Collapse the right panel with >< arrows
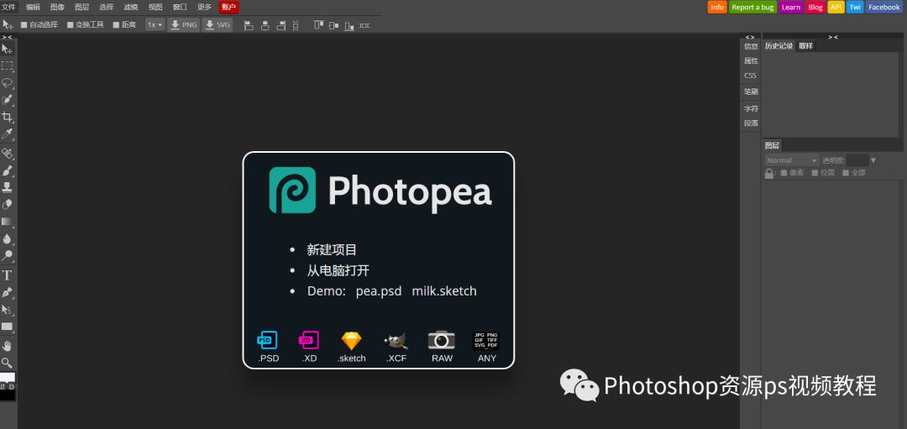The height and width of the screenshot is (429, 907). click(833, 37)
